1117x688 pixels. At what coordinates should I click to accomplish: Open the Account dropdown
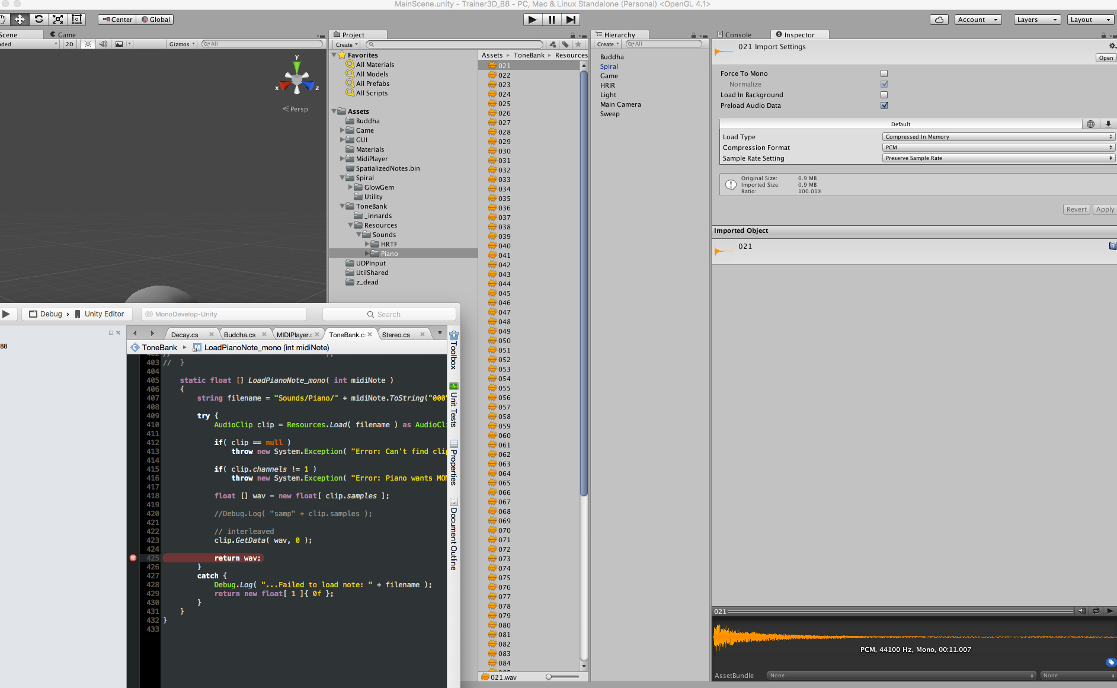978,20
